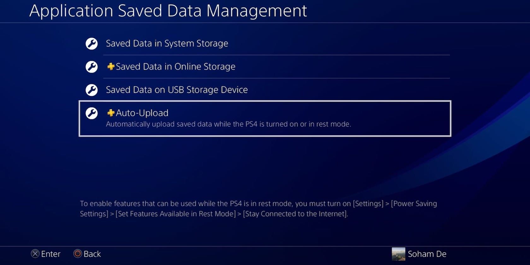Click the wrench icon beside Saved Data in System Storage
Image resolution: width=530 pixels, height=265 pixels.
pyautogui.click(x=91, y=44)
